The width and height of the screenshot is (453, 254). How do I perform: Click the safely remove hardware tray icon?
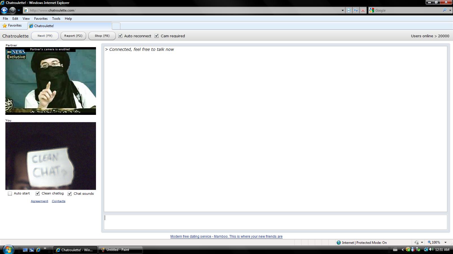pyautogui.click(x=418, y=249)
